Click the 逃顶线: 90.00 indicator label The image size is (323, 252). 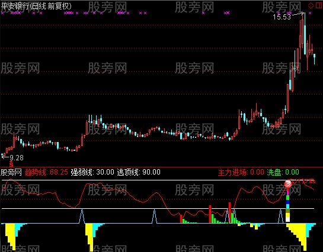pyautogui.click(x=139, y=172)
